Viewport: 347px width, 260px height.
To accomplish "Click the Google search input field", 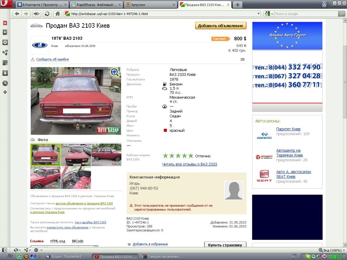I will 306,14.
